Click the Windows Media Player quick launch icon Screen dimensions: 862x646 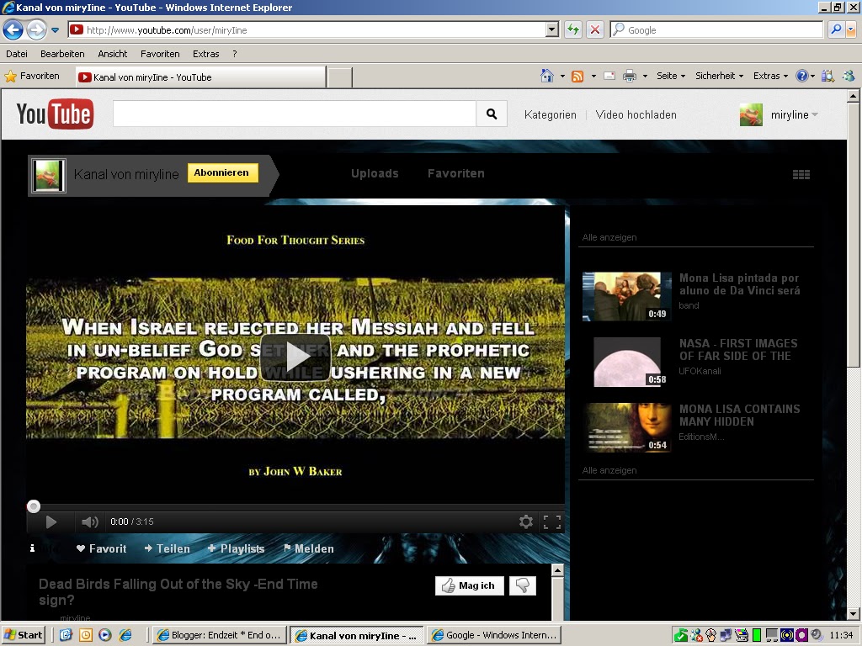coord(105,635)
